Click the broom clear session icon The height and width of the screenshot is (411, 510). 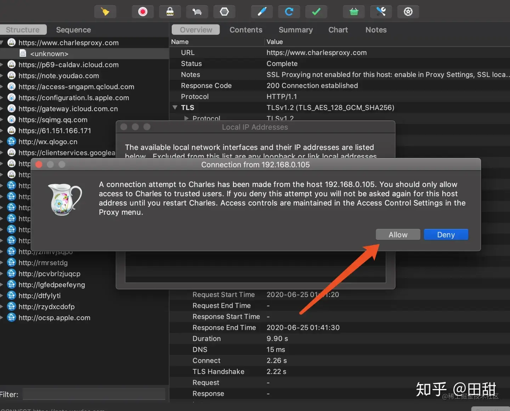click(105, 12)
